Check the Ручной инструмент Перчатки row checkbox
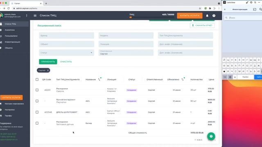The height and width of the screenshot is (147, 262). click(x=37, y=101)
